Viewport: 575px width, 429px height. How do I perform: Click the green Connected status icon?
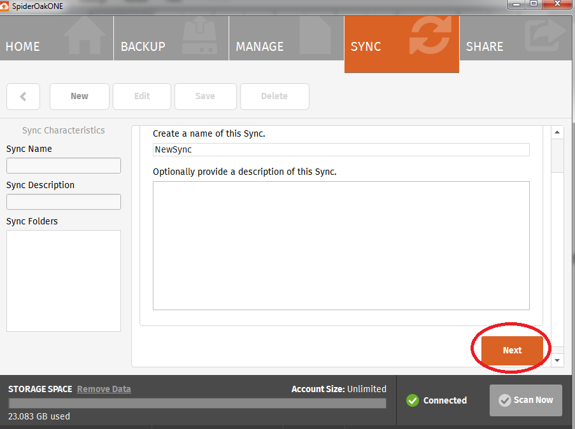pyautogui.click(x=413, y=400)
